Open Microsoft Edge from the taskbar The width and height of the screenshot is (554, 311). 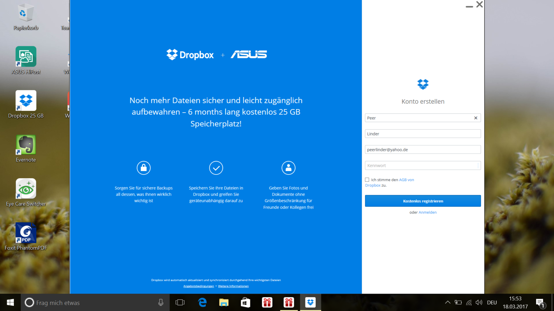(x=202, y=303)
